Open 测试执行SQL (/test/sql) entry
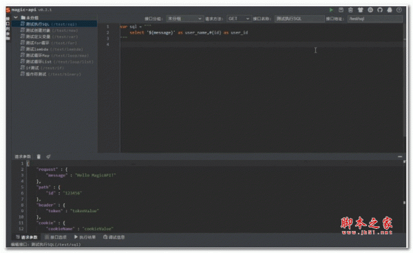 (54, 24)
